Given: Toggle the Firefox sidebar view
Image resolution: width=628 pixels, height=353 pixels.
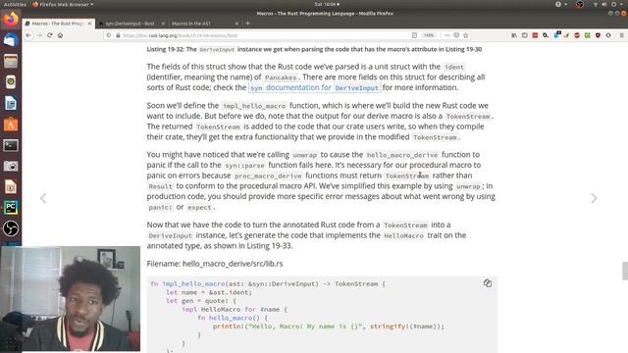Looking at the screenshot, I should pos(525,35).
